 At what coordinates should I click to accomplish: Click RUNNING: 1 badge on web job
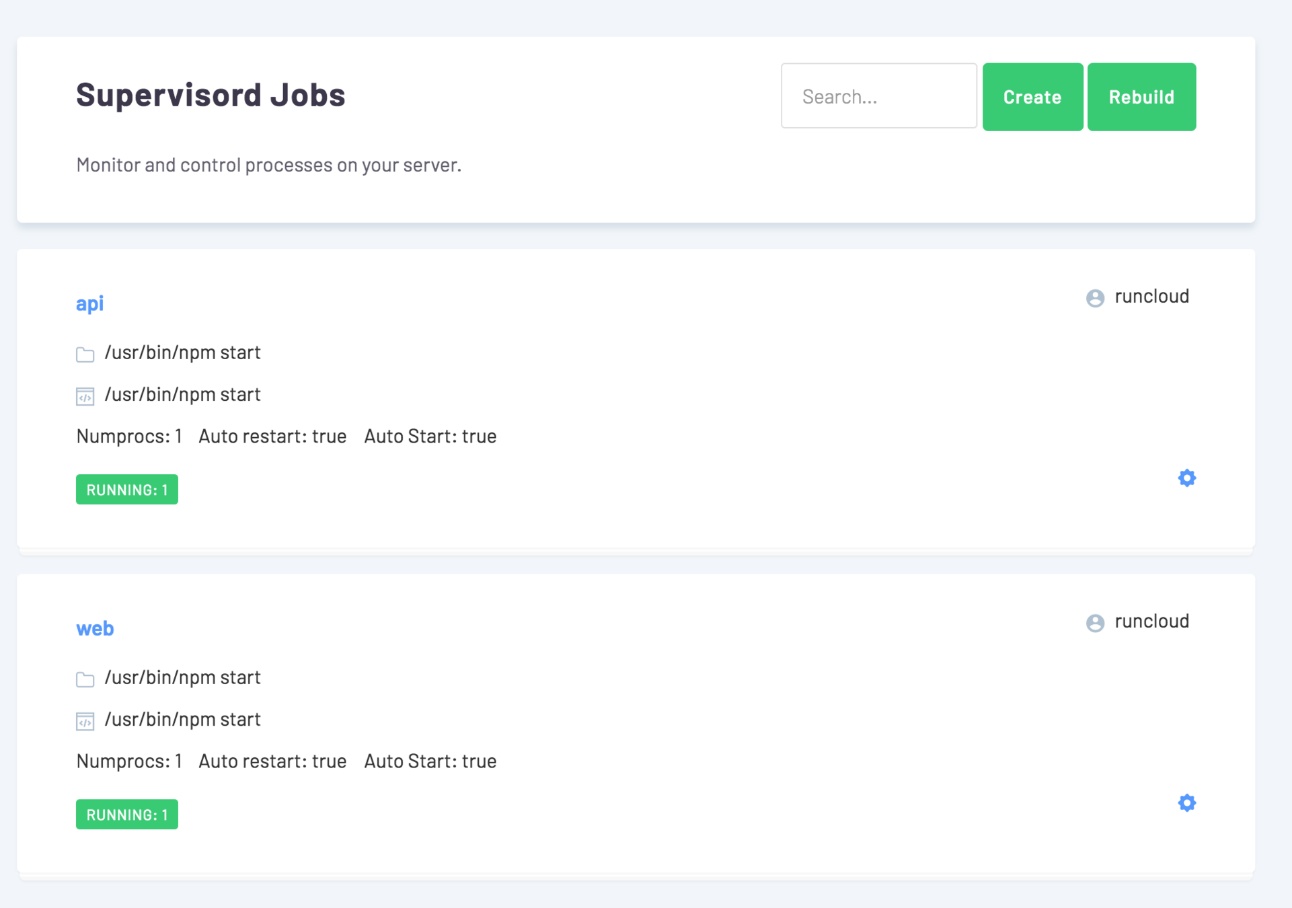[x=127, y=815]
